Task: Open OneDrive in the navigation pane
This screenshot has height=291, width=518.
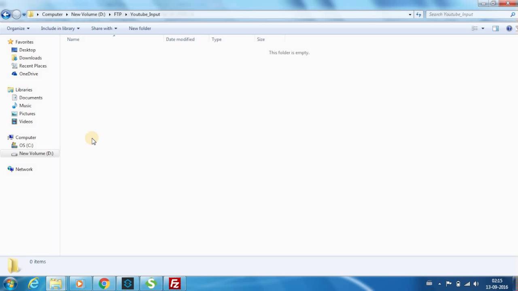Action: 28,74
